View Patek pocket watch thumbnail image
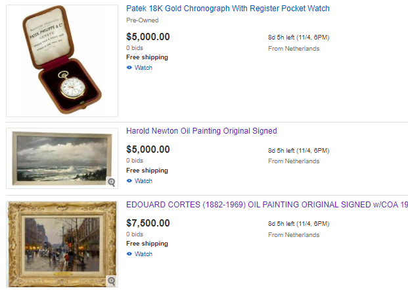408x293 pixels. [x=62, y=61]
